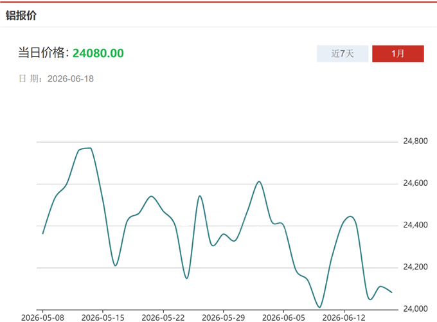
Task: Select the 1月 range button
Action: coord(398,53)
